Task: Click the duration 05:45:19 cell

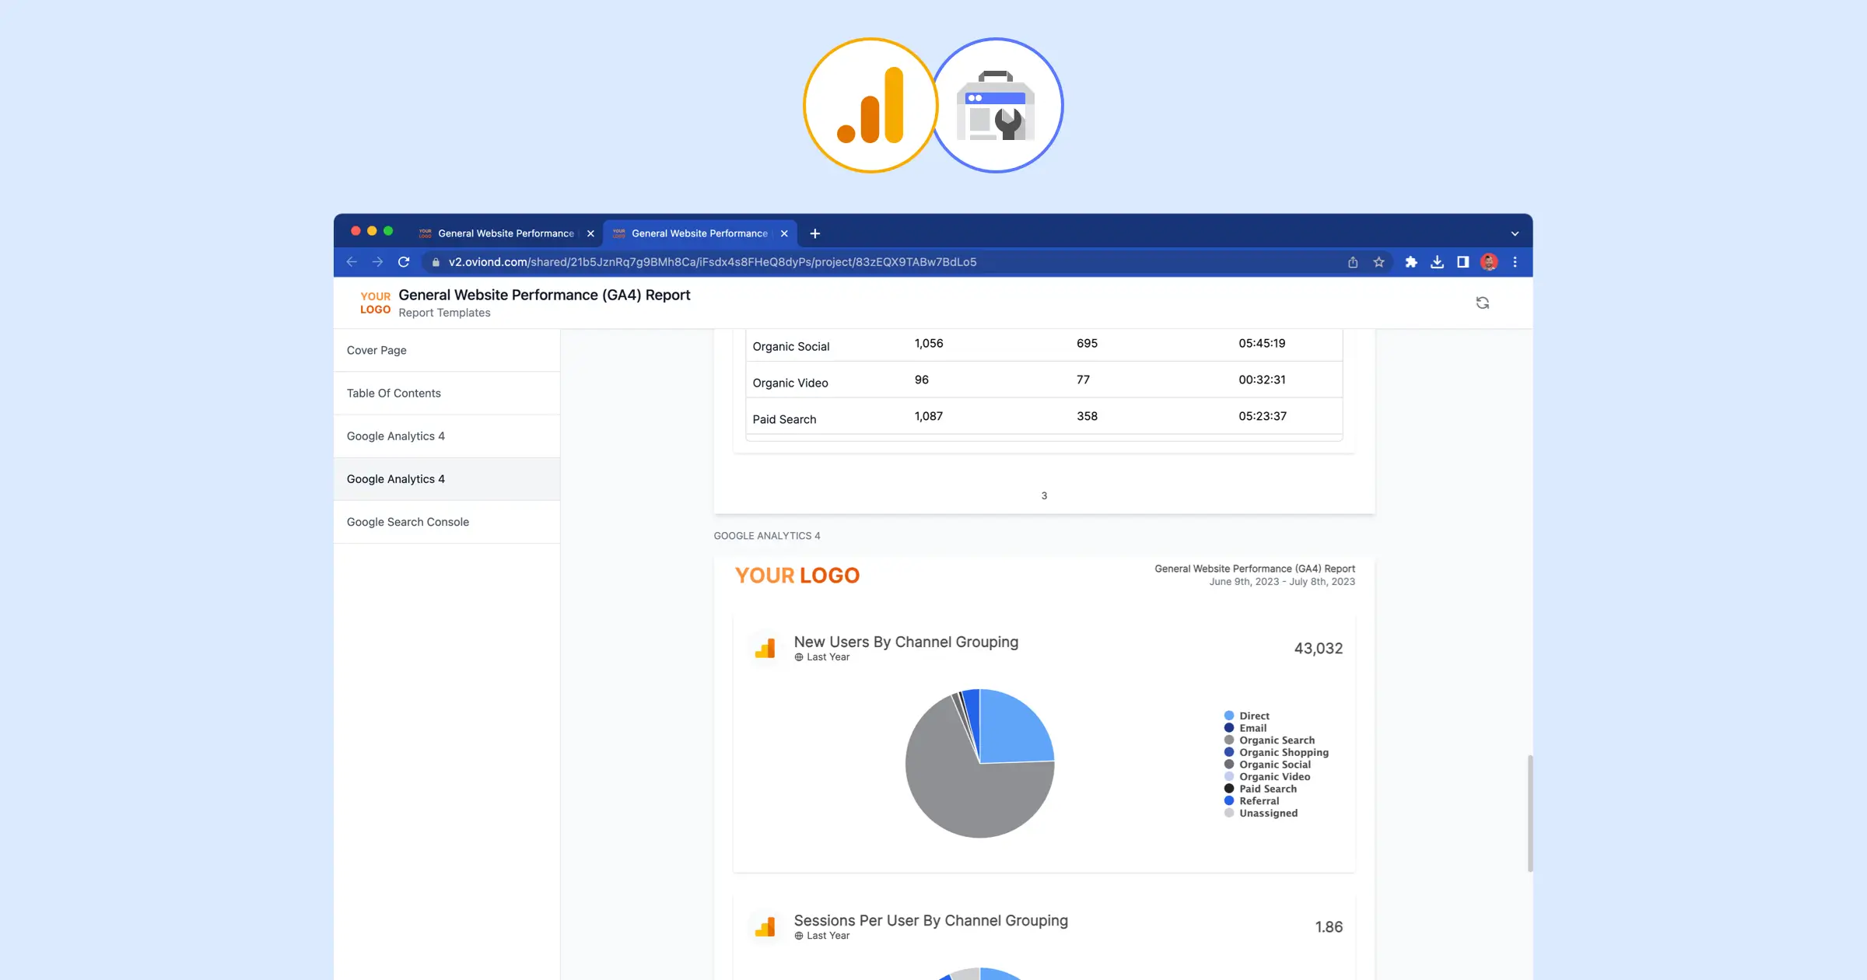Action: point(1262,343)
